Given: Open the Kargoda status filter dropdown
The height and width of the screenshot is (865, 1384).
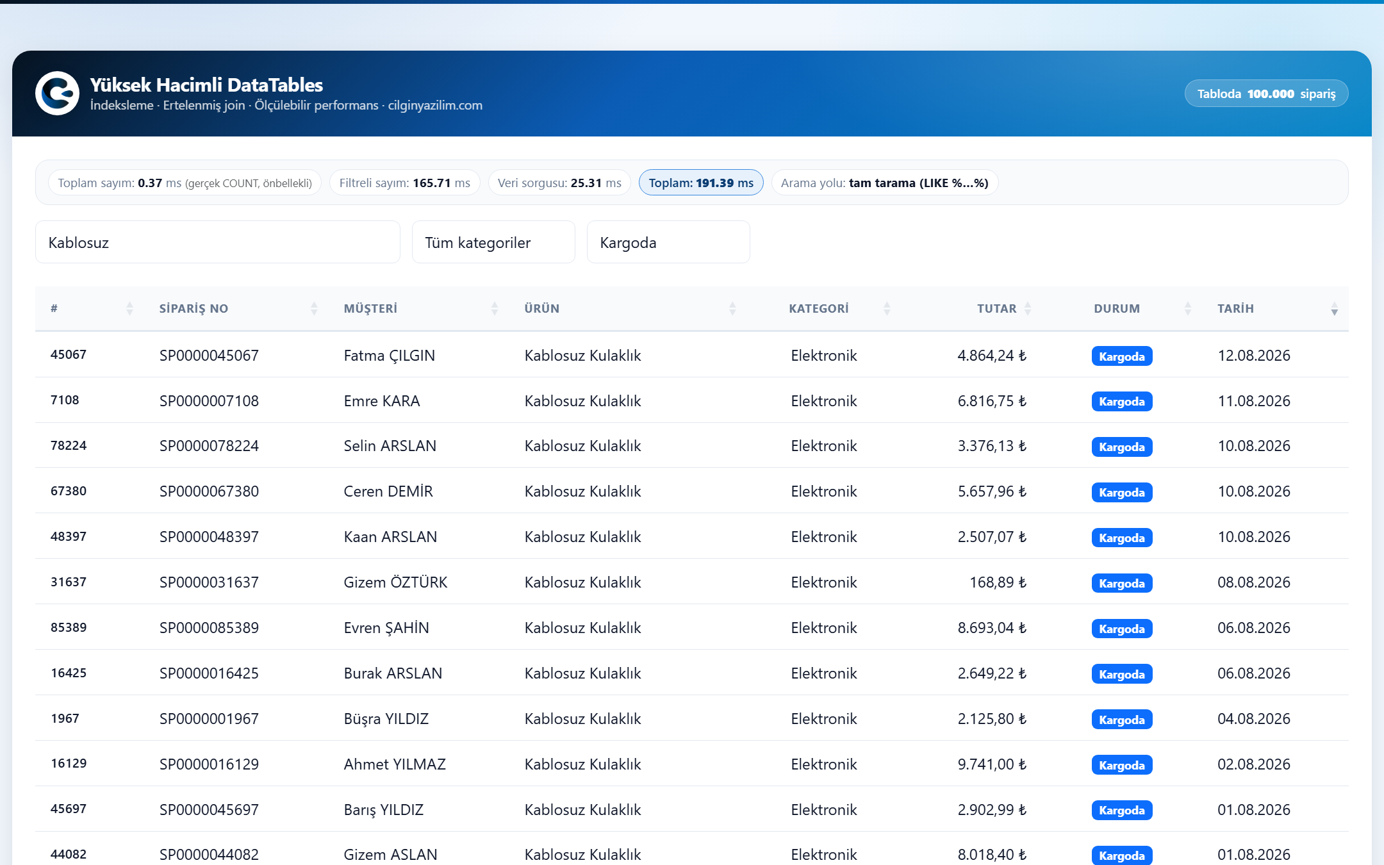Looking at the screenshot, I should (x=668, y=242).
